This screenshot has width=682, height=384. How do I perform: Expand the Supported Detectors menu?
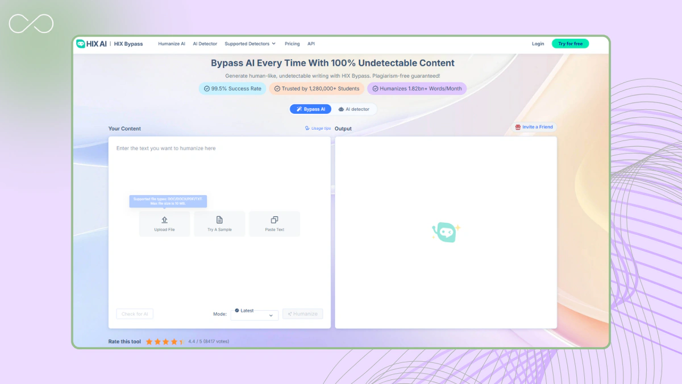tap(250, 44)
